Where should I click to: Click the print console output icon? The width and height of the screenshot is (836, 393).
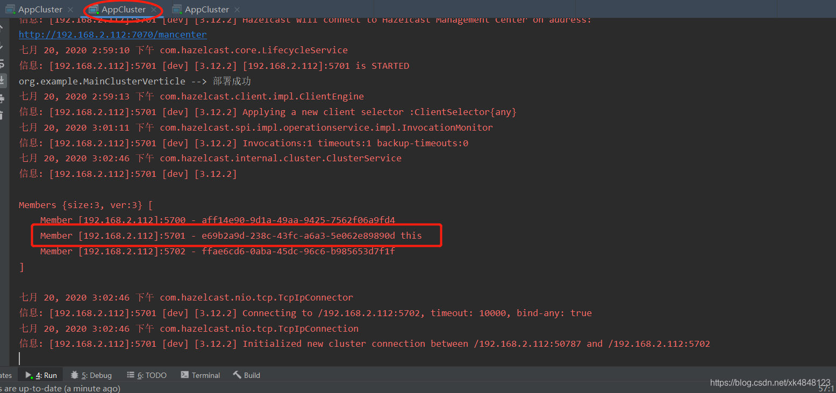2,98
